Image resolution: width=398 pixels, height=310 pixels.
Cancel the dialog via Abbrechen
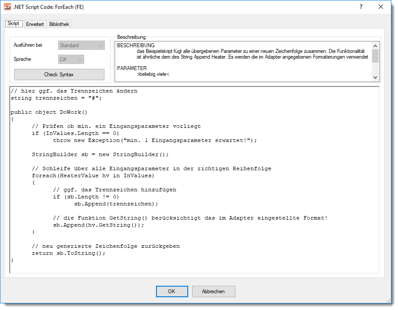click(213, 291)
